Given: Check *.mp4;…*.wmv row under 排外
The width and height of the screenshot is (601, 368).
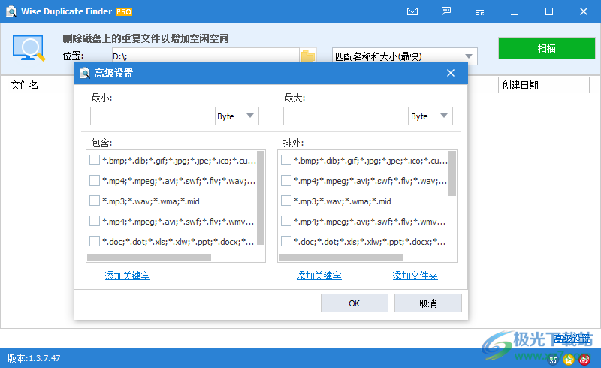Looking at the screenshot, I should click(x=286, y=222).
